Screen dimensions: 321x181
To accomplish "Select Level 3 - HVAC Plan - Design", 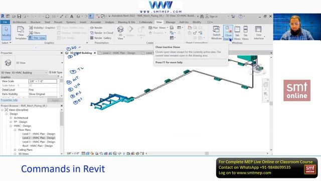I will click(x=39, y=142).
